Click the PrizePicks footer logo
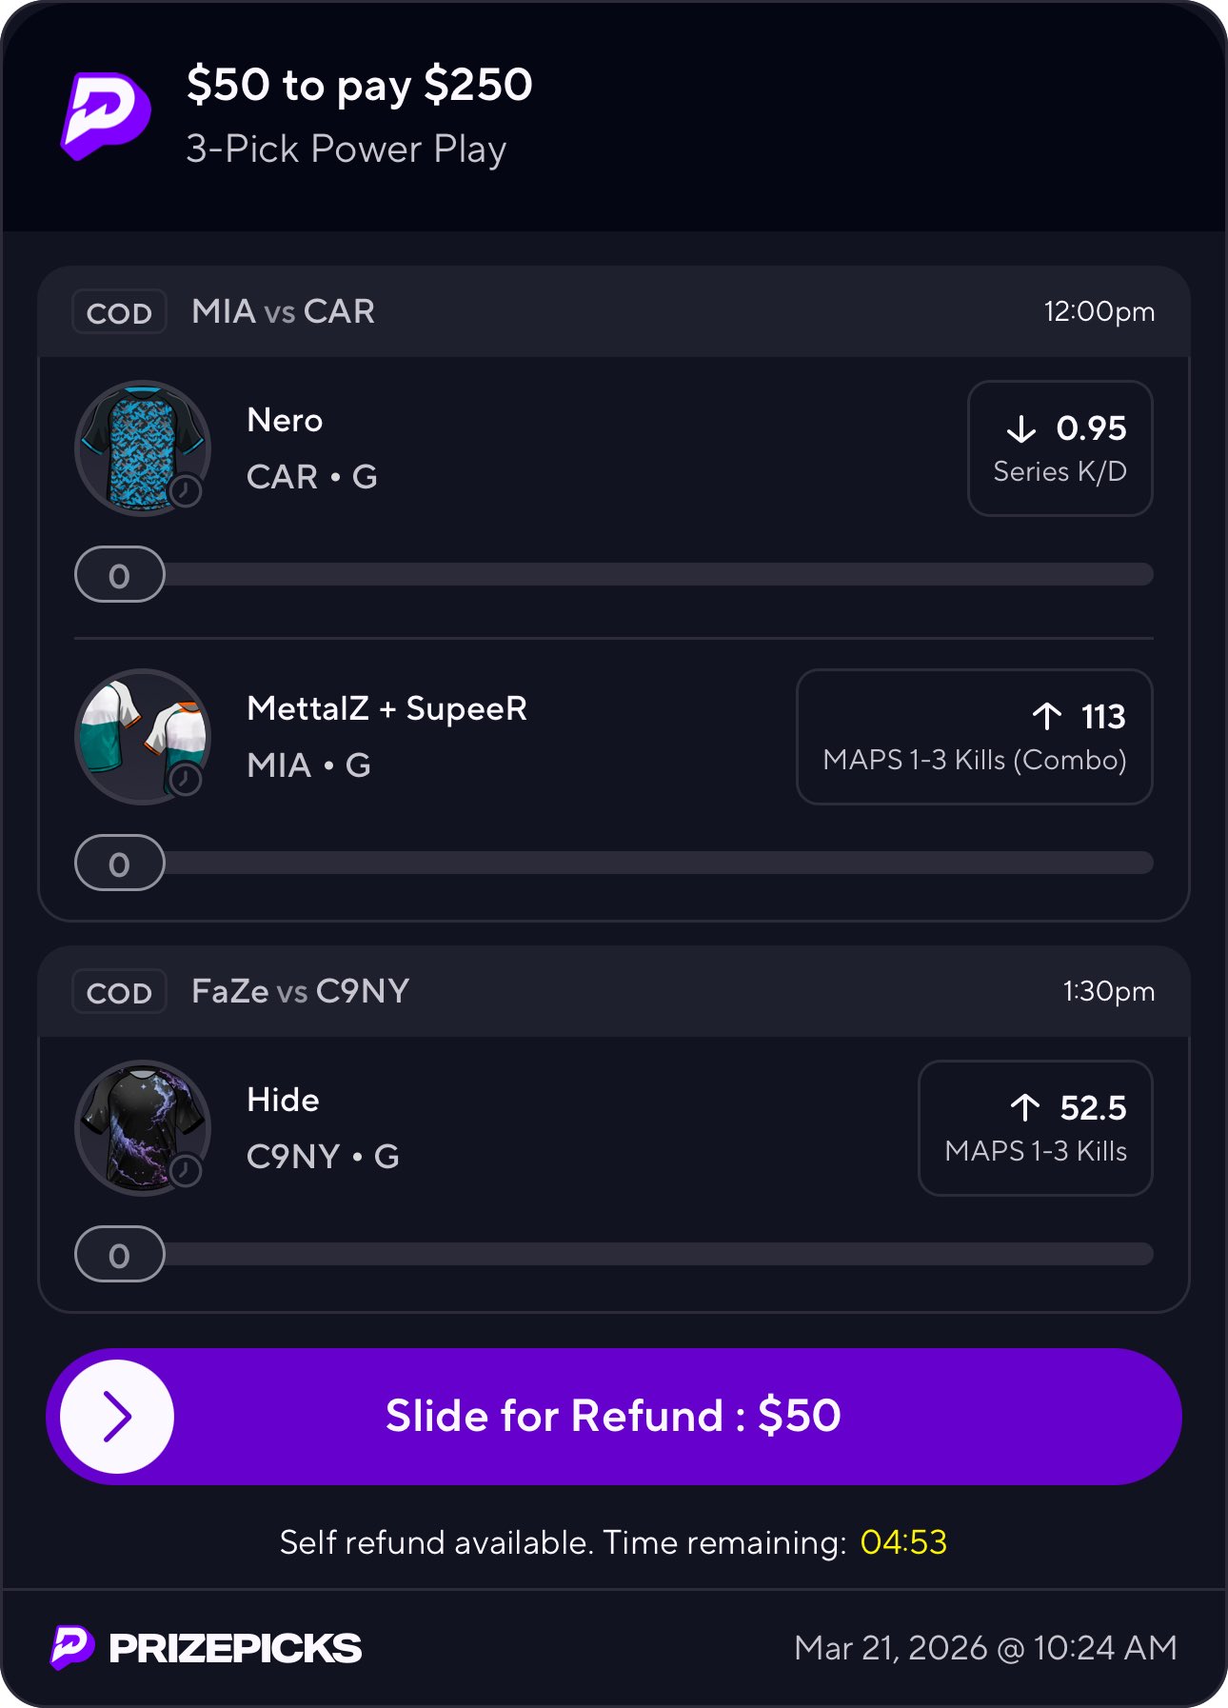Viewport: 1228px width, 1708px height. click(207, 1648)
